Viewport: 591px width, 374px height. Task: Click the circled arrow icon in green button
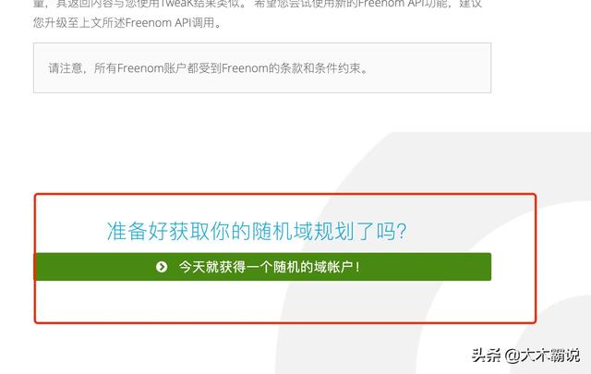pos(162,267)
